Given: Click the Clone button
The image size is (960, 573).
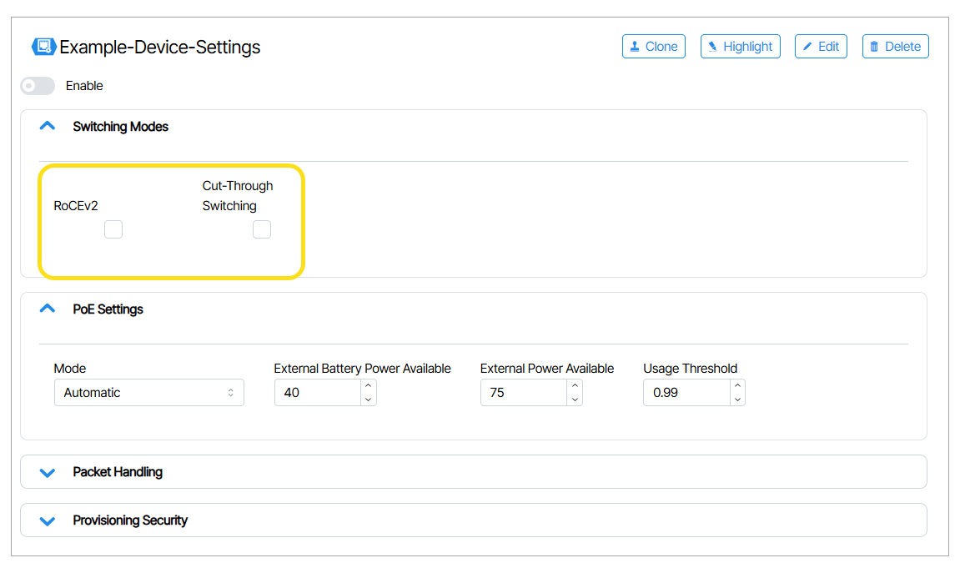Looking at the screenshot, I should pyautogui.click(x=653, y=47).
